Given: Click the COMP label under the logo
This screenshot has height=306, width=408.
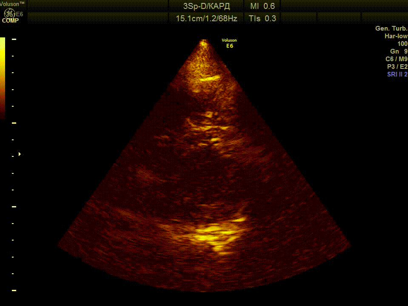Looking at the screenshot, I should click(10, 20).
